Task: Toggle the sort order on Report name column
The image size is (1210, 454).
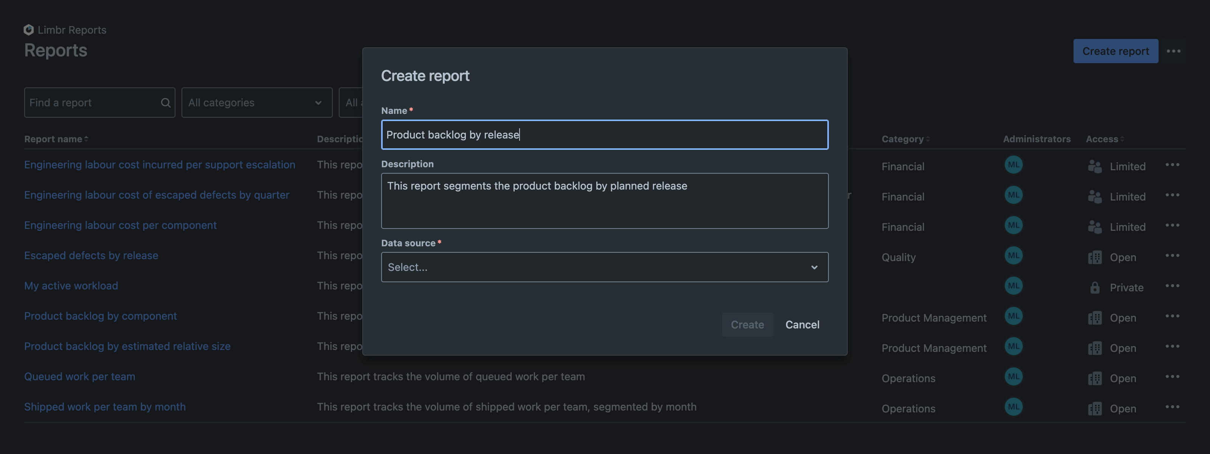Action: tap(87, 138)
